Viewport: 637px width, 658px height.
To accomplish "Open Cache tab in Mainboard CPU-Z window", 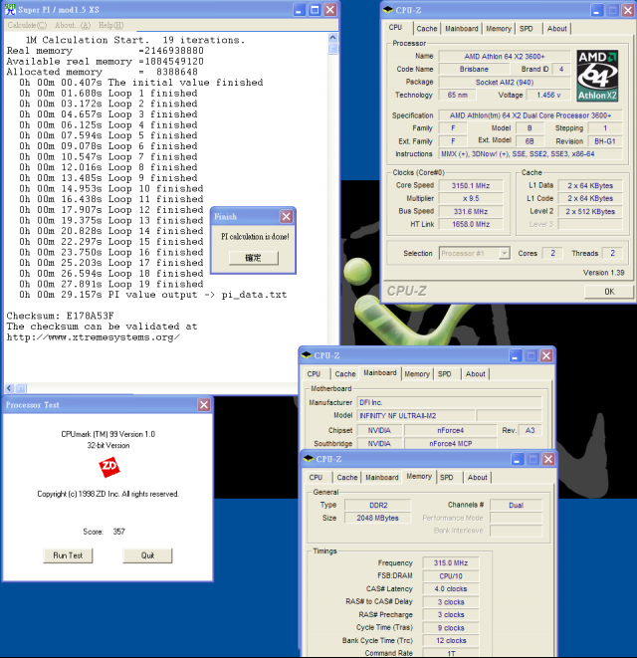I will pos(345,374).
